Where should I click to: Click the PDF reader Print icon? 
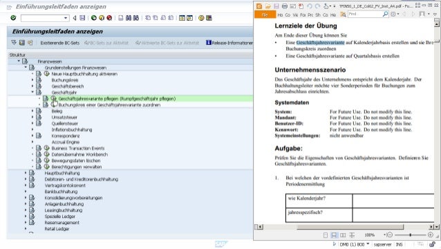(285, 6)
